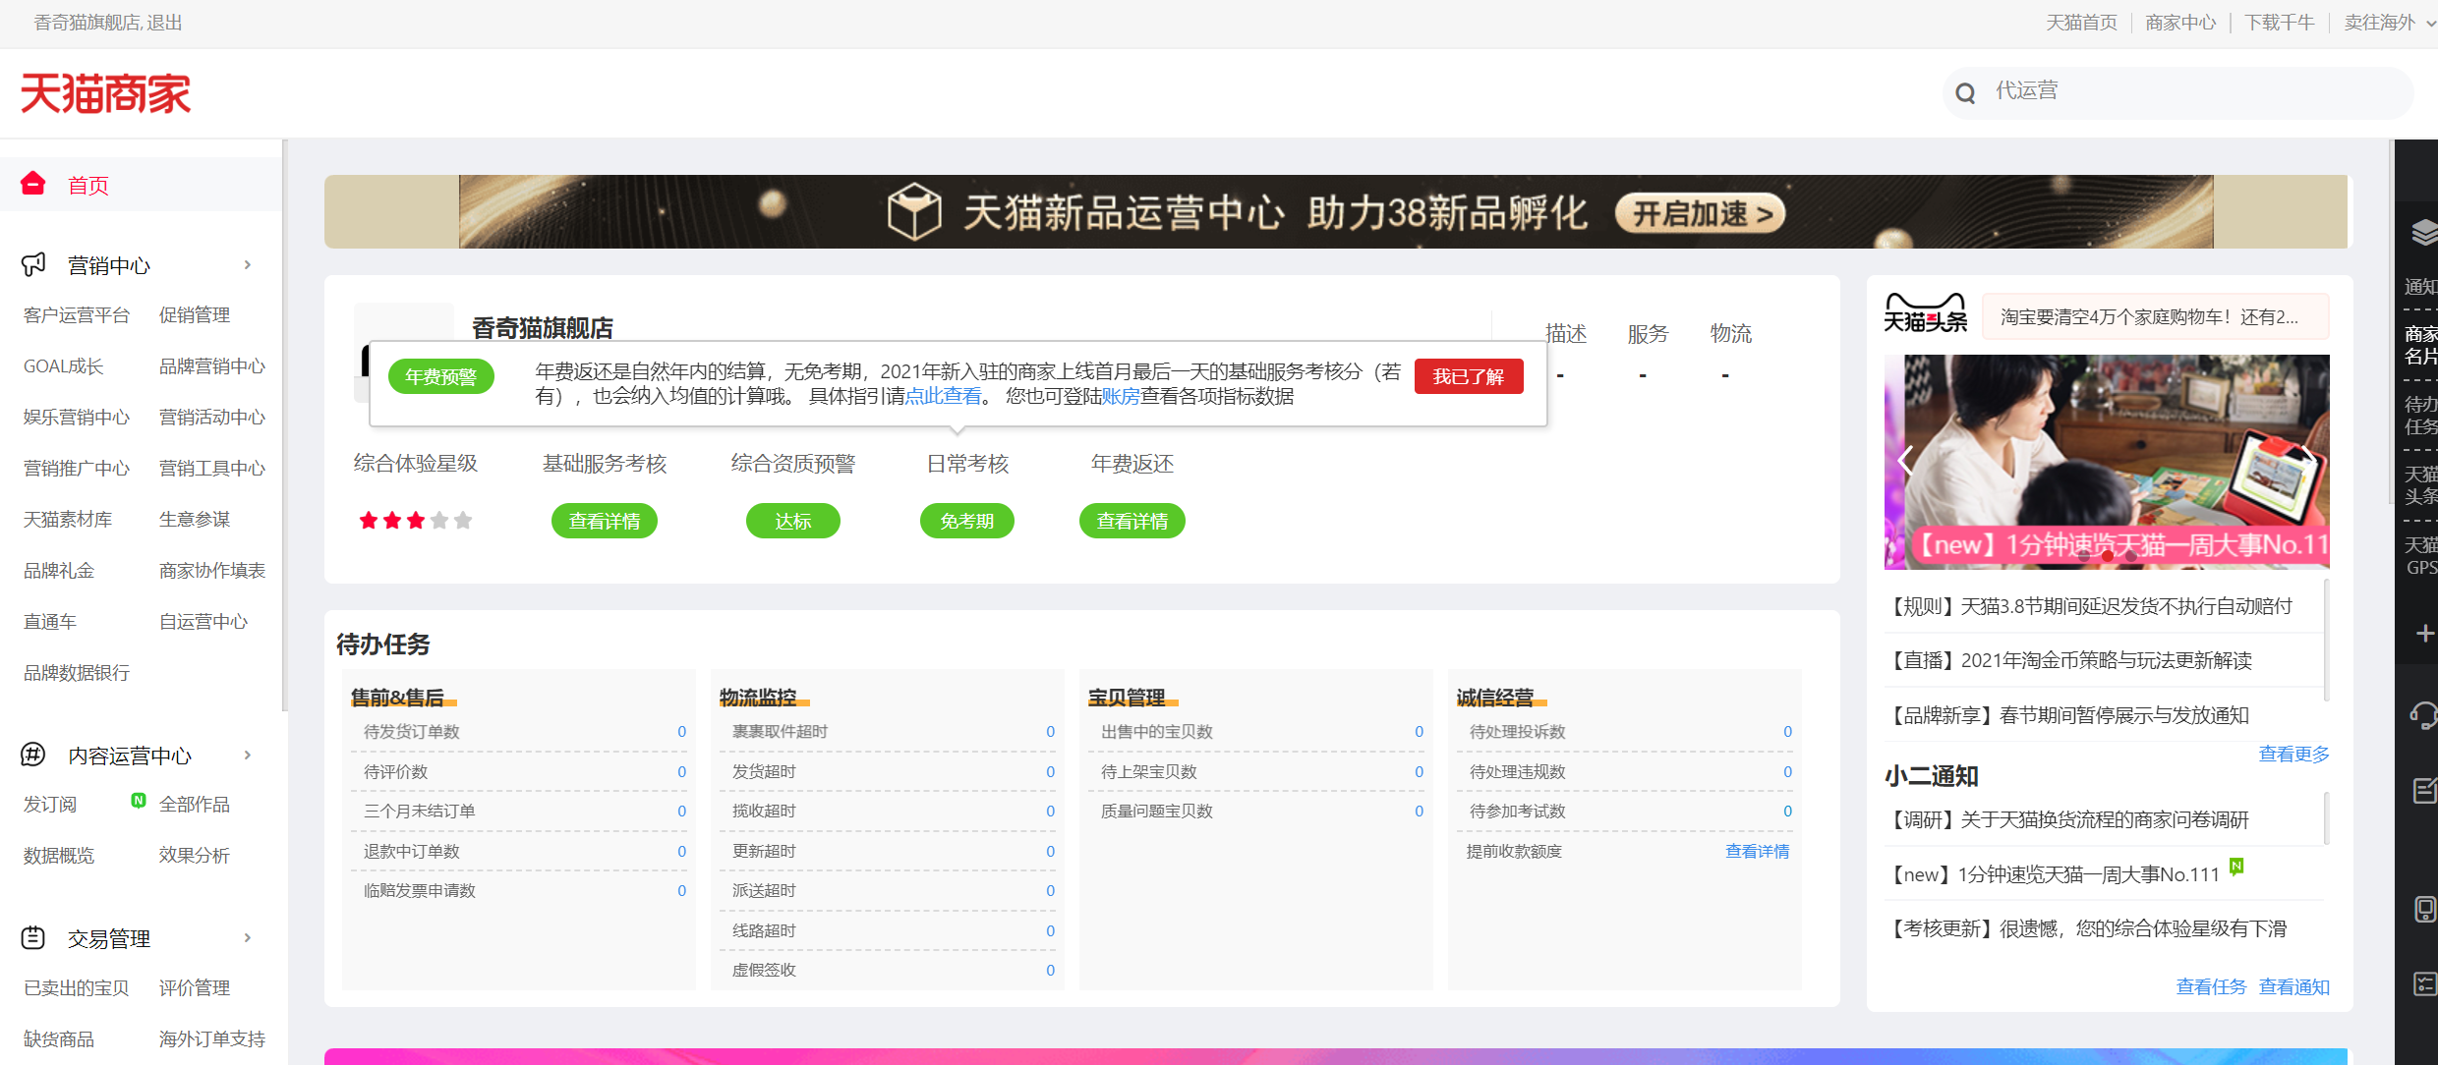Click 查看详情 under 基础服务考核

[605, 521]
